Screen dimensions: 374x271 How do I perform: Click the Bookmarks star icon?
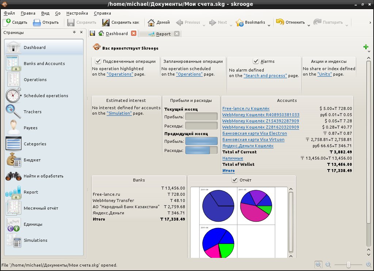tap(240, 22)
